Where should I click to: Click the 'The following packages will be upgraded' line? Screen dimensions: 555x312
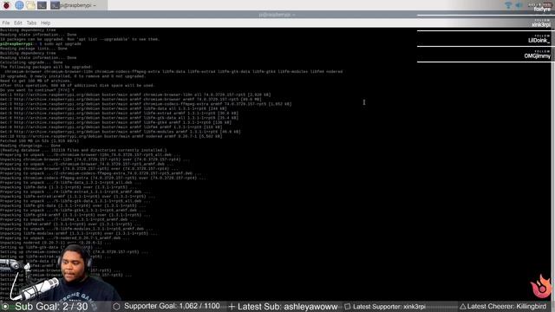coord(46,67)
